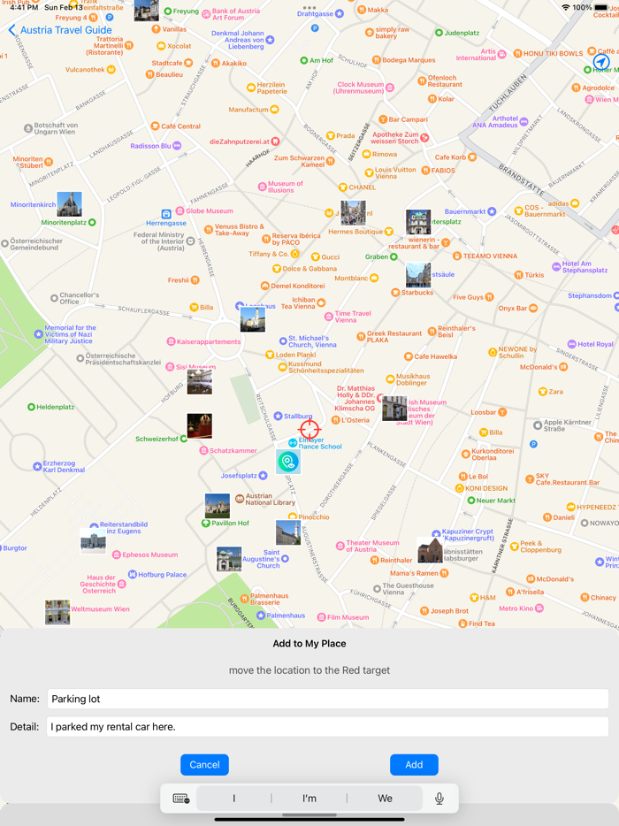The height and width of the screenshot is (826, 619).
Task: Tap the three-dot multitasking indicator
Action: pyautogui.click(x=309, y=7)
